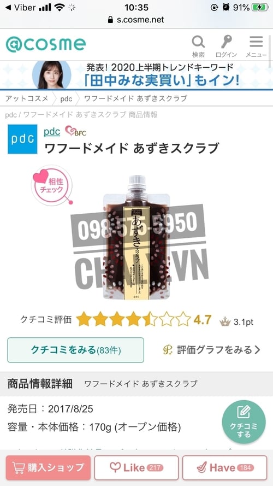The image size is (273, 486).
Task: Expand the rating graph chevron link
Action: tap(212, 350)
